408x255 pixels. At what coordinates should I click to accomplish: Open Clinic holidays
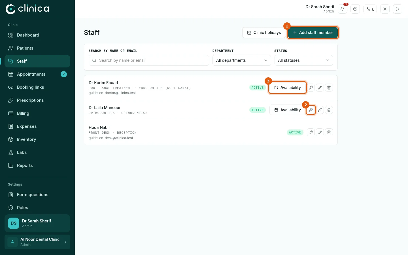(x=264, y=33)
